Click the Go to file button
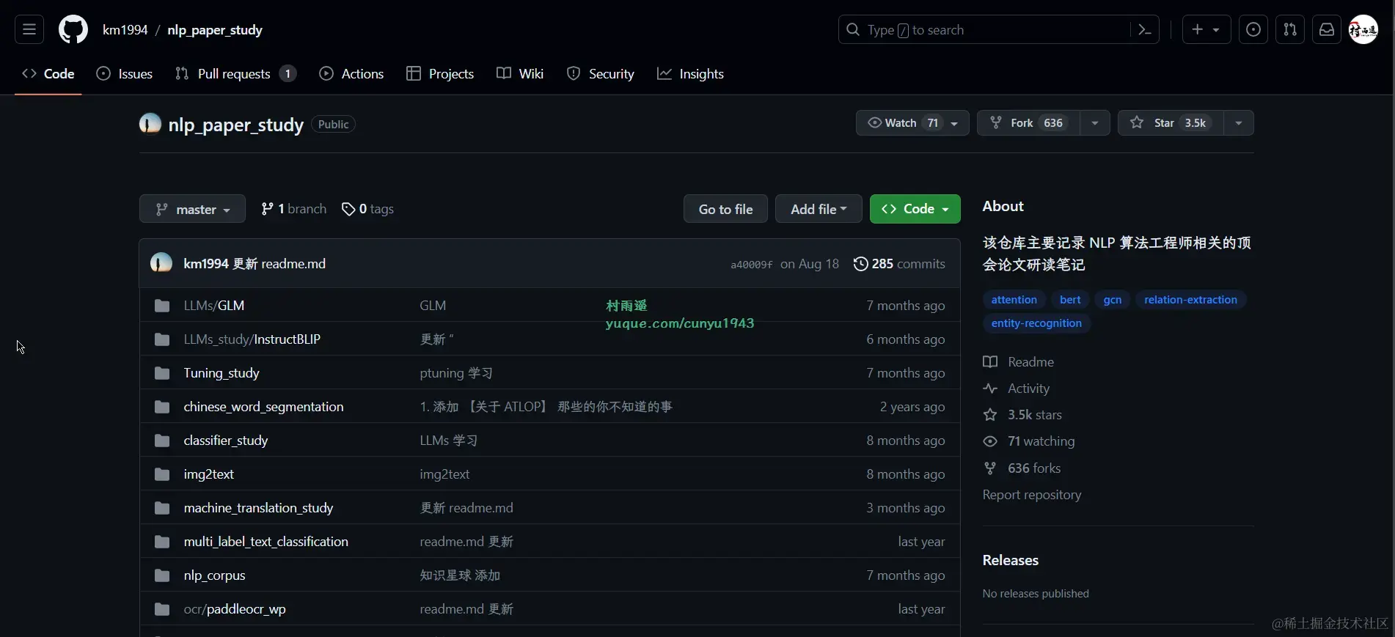The width and height of the screenshot is (1395, 637). pos(725,209)
